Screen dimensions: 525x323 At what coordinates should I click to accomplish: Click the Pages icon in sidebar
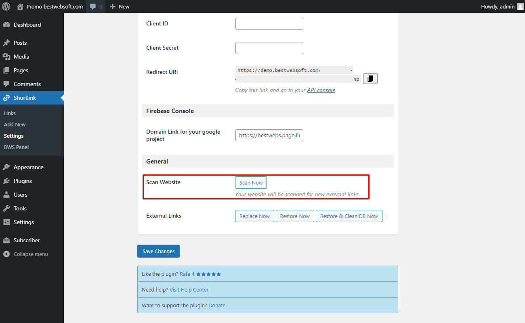pos(6,70)
